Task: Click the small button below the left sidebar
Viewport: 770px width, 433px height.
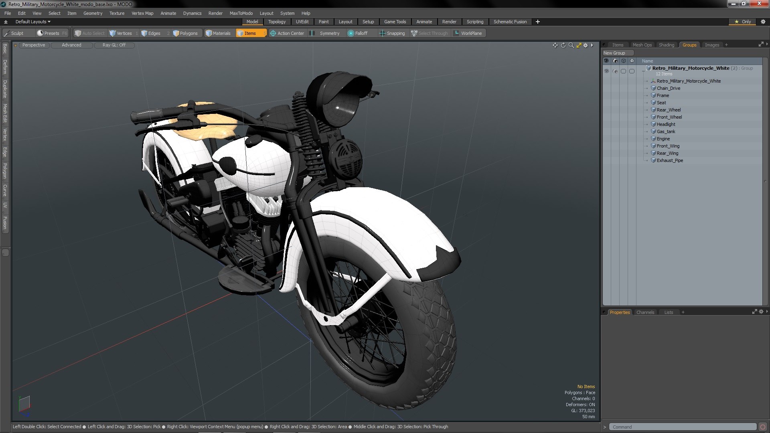Action: click(5, 253)
